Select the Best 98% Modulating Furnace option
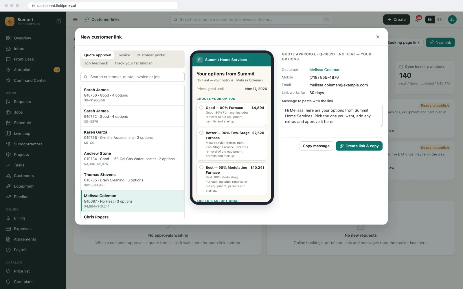Screen dimensions: 463x289 tap(231, 179)
